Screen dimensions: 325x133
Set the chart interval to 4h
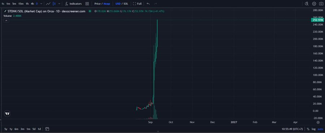pos(32,4)
